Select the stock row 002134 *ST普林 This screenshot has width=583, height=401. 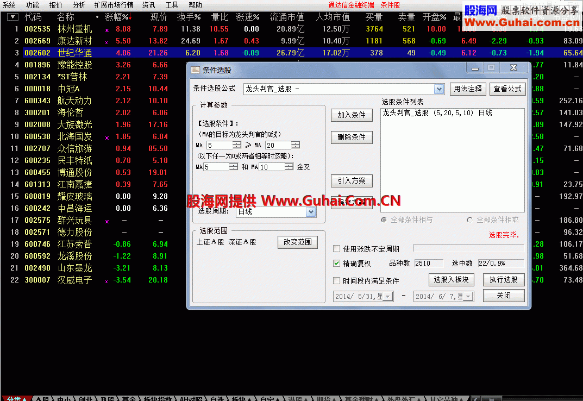coord(93,77)
